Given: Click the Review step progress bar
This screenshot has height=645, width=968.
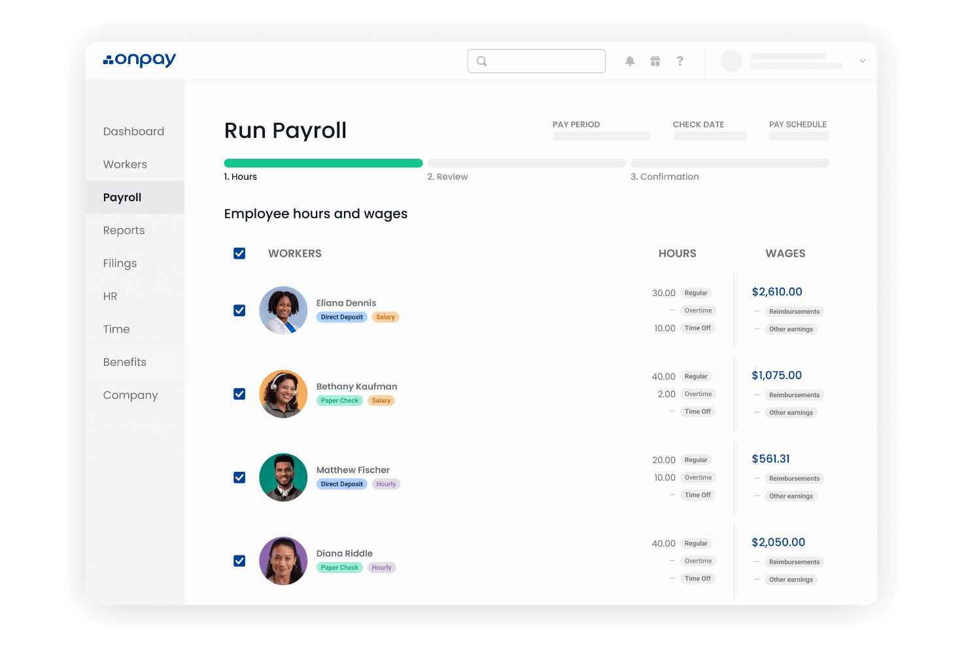Looking at the screenshot, I should click(x=527, y=163).
